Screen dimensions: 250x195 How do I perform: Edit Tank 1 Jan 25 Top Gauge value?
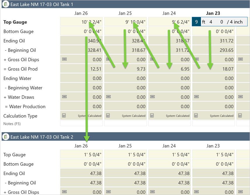(x=126, y=22)
